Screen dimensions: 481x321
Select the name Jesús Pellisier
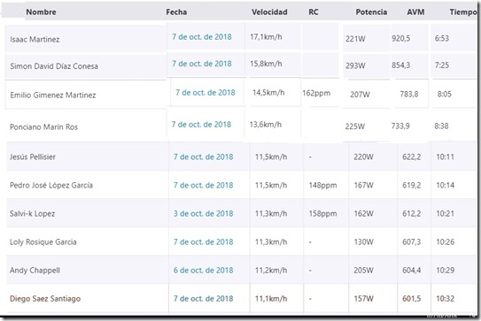click(x=33, y=157)
